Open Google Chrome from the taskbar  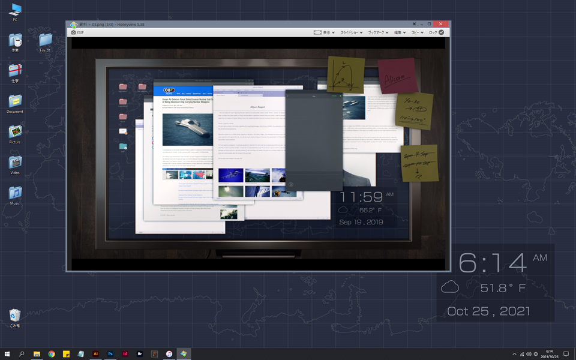point(52,354)
